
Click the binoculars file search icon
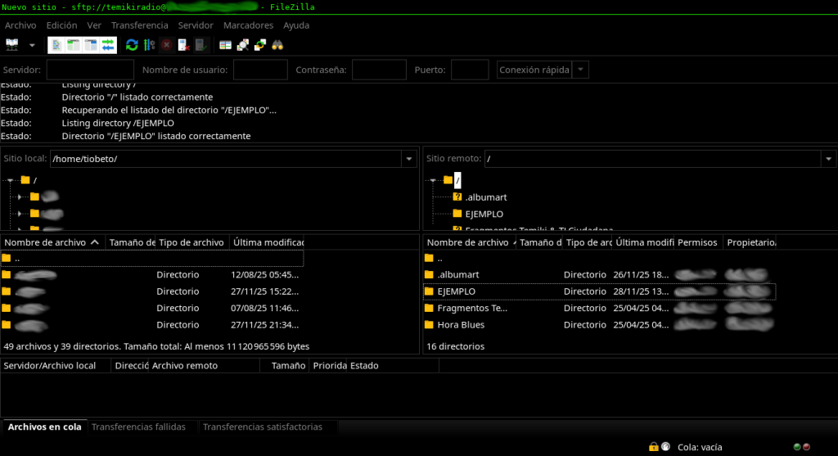pos(277,45)
